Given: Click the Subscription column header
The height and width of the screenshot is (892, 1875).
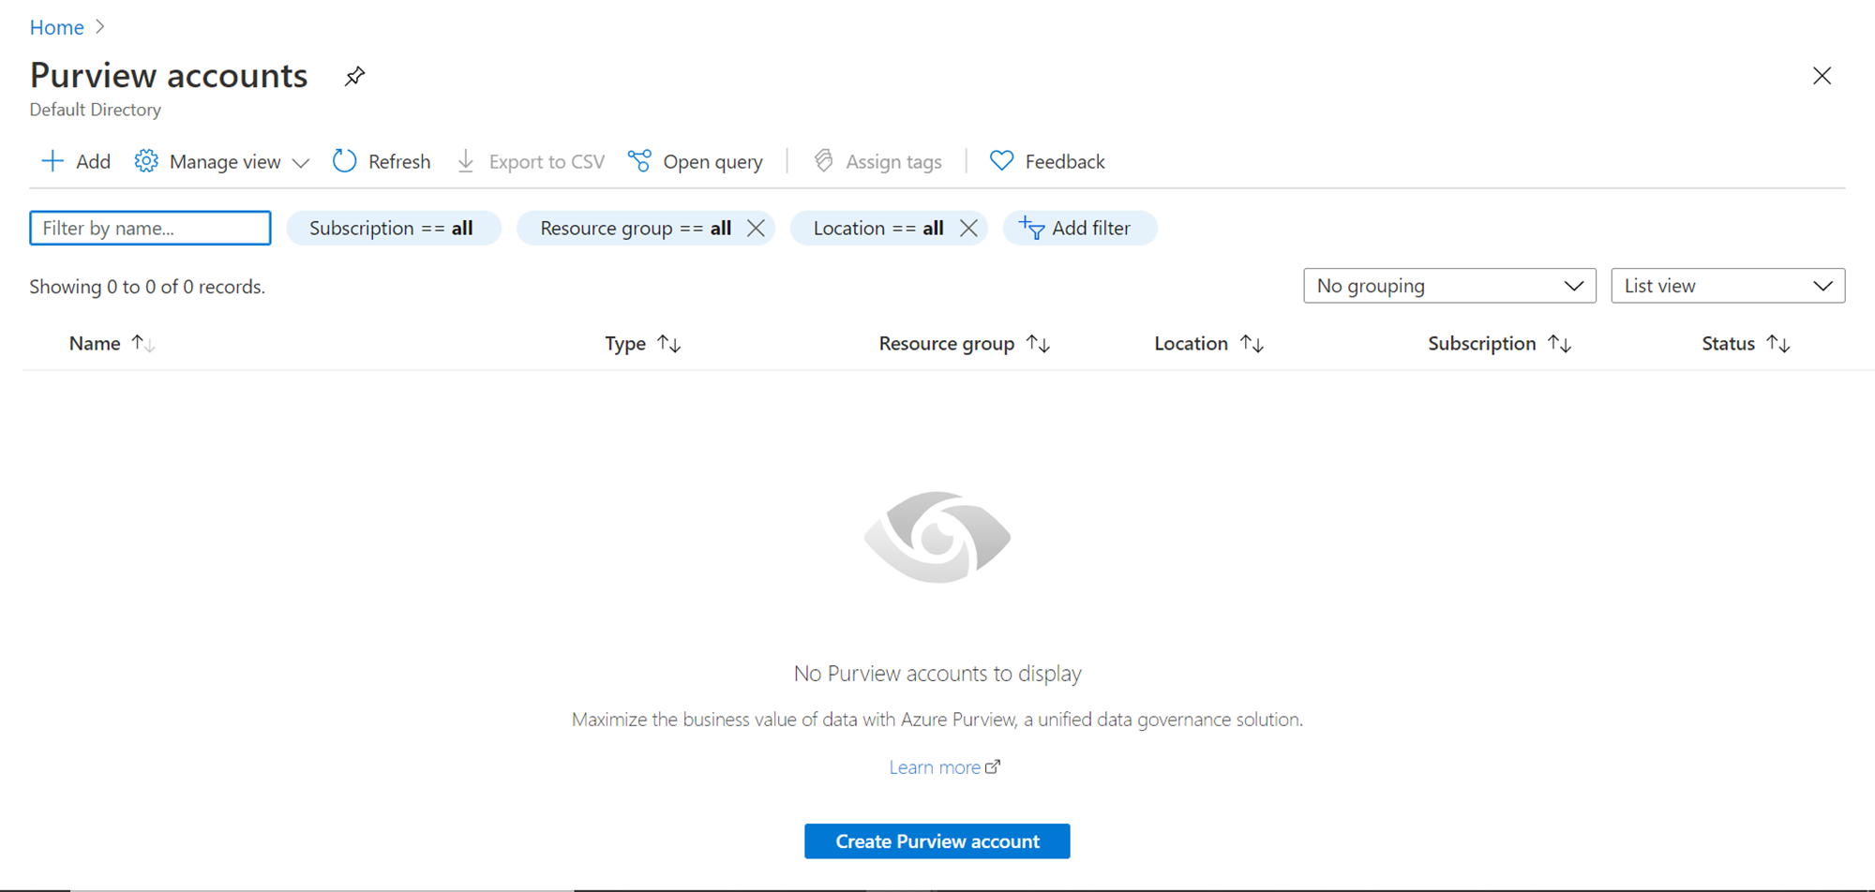Looking at the screenshot, I should 1481,344.
